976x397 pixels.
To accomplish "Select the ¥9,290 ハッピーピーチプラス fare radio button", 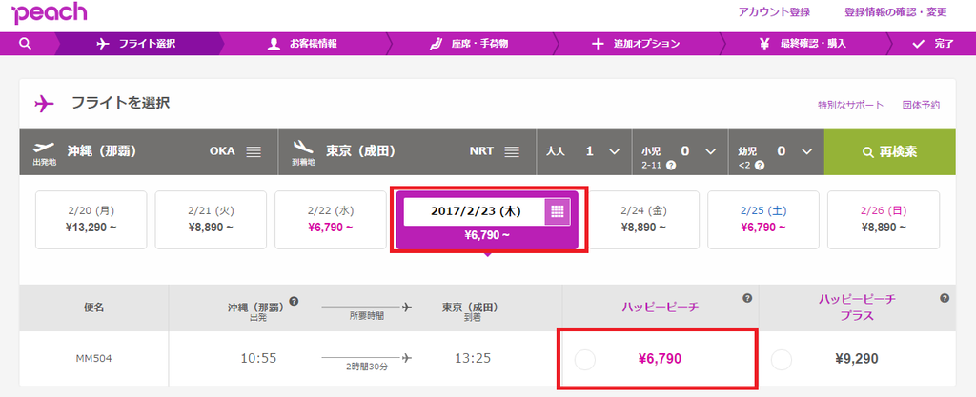I will click(782, 359).
